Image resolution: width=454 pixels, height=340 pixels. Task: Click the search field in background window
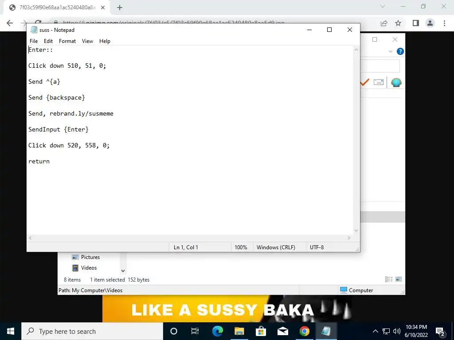click(x=380, y=66)
